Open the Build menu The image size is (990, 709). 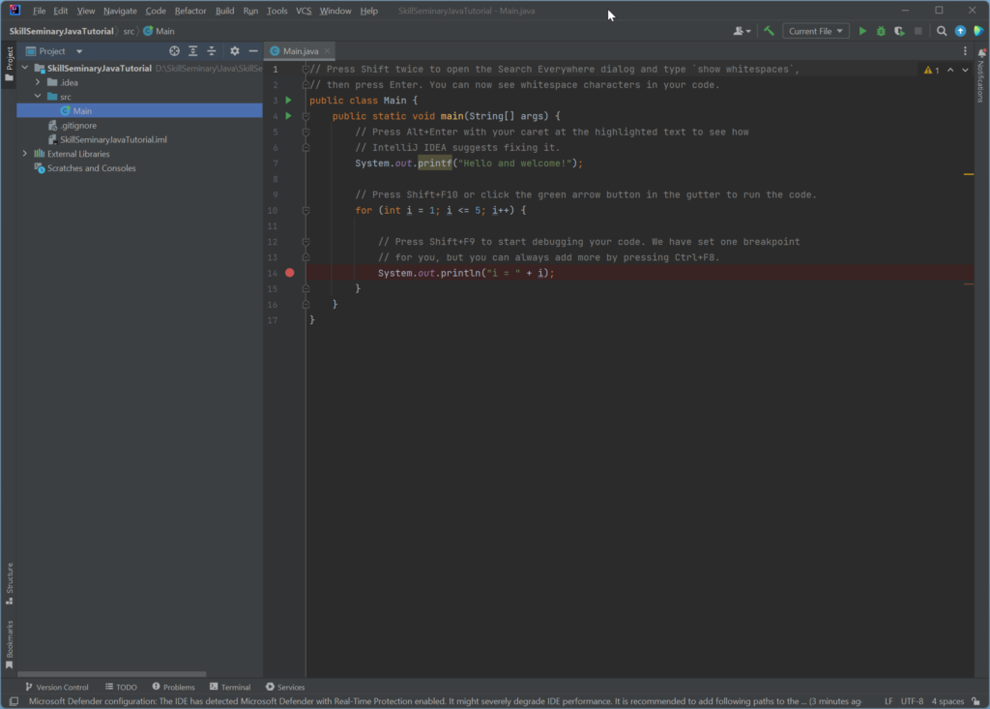(x=224, y=11)
